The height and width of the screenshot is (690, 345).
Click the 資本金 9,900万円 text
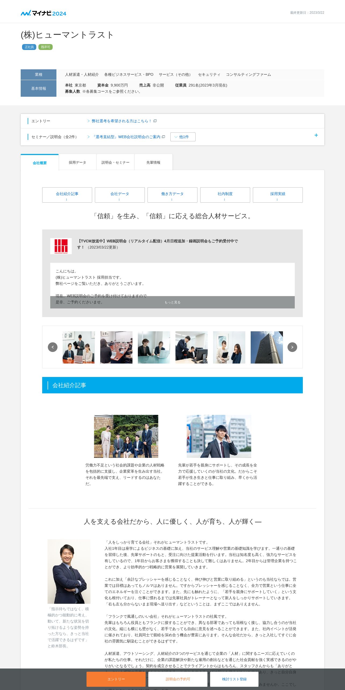coord(113,85)
